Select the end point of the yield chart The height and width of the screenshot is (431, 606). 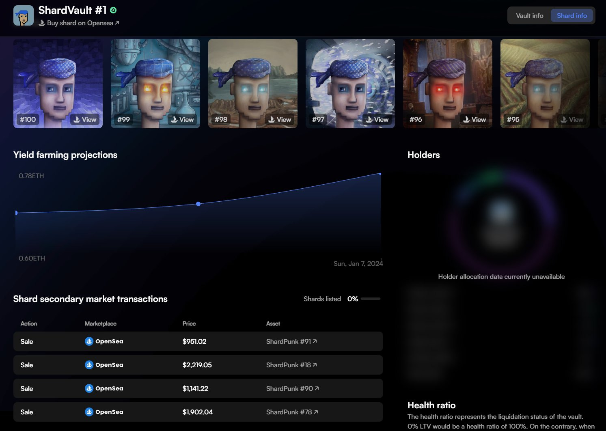(x=380, y=174)
